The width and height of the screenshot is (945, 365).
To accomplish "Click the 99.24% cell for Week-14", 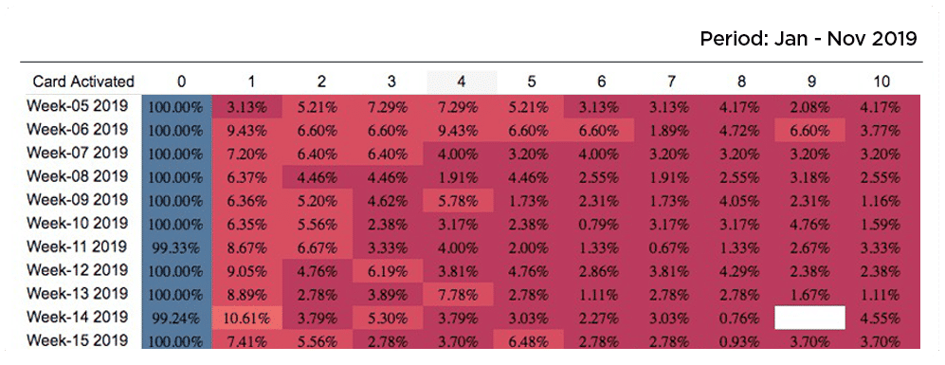I will pyautogui.click(x=177, y=318).
